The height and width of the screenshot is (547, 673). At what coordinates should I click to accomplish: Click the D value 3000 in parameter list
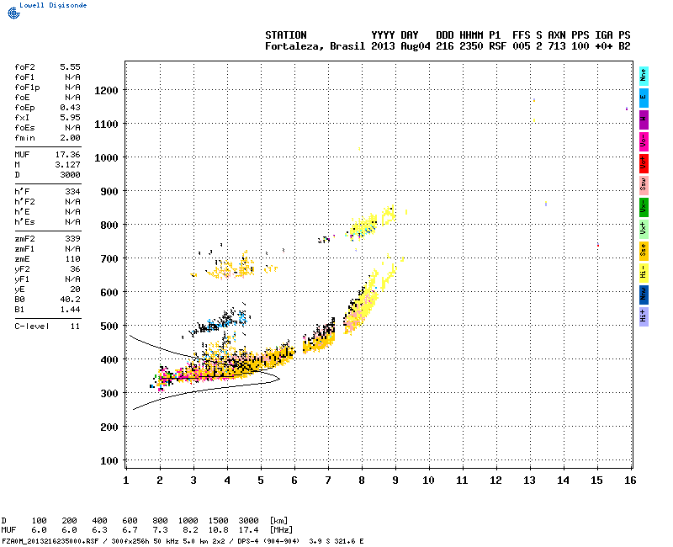pos(70,175)
